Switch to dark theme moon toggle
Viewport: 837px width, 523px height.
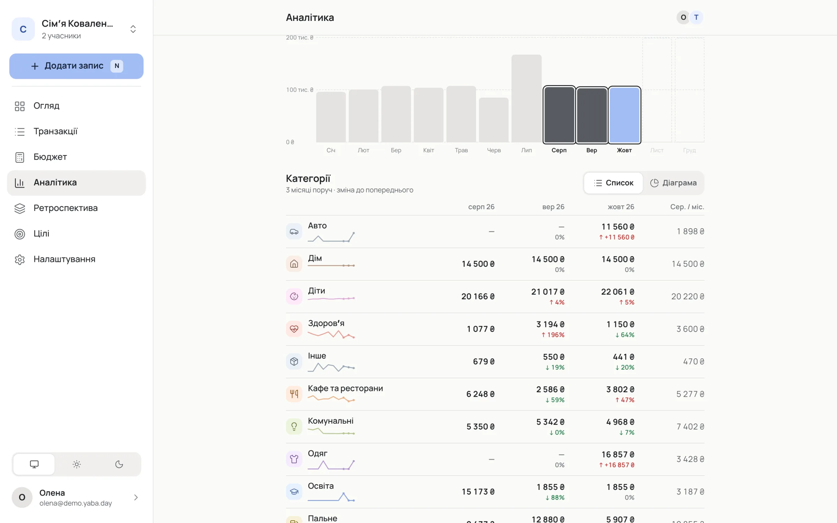119,464
